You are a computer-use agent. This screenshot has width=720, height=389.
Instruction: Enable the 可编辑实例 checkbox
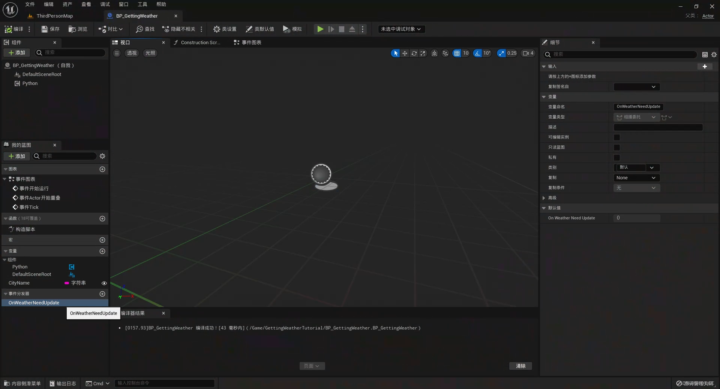(616, 137)
